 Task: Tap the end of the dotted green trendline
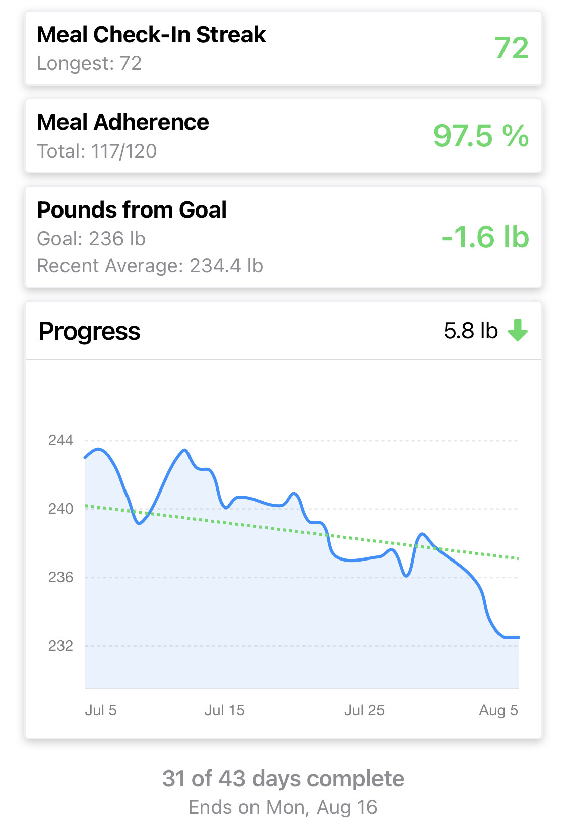coord(517,558)
